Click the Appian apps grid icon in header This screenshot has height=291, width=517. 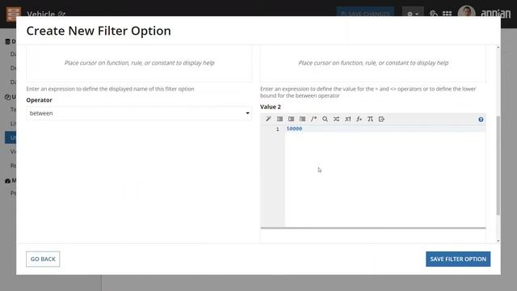(x=447, y=14)
